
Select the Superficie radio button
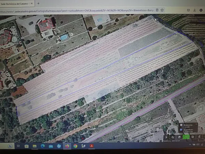tap(181, 130)
